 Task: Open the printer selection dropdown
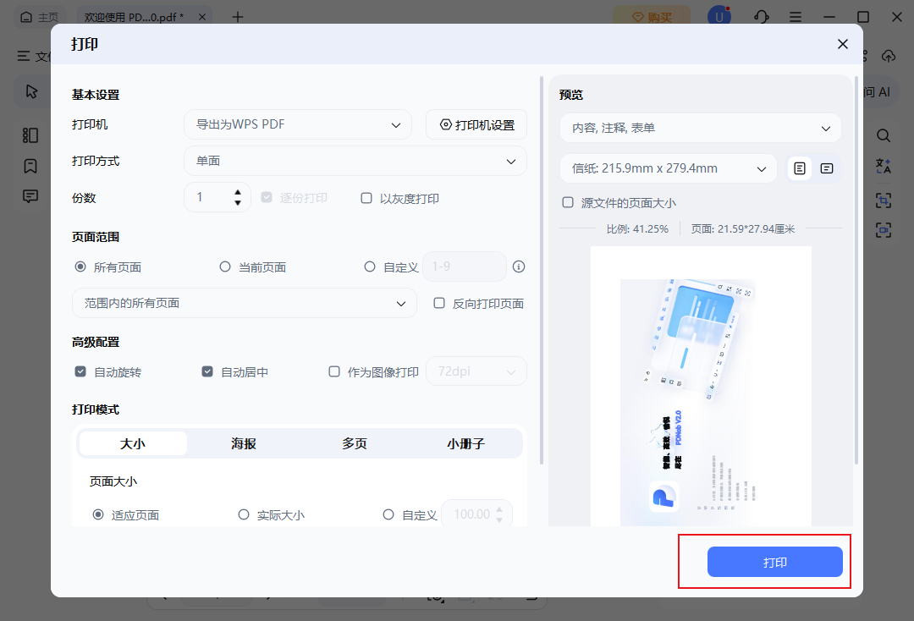(298, 124)
